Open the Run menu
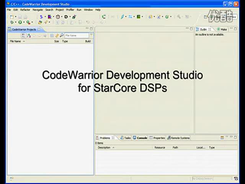245x184 pixels. point(79,10)
